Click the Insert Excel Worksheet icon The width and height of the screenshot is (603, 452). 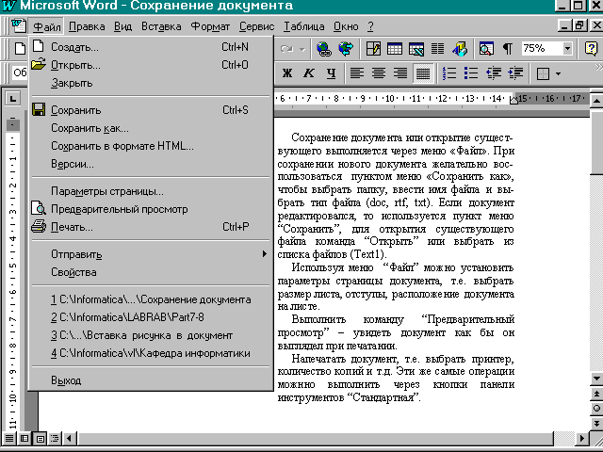pos(416,49)
